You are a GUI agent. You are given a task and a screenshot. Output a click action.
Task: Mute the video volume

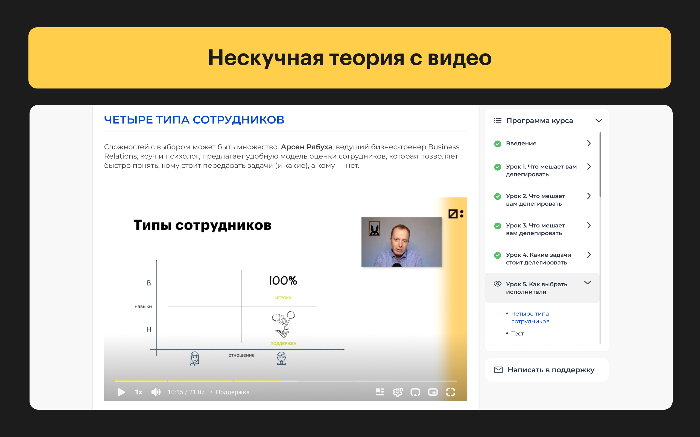tap(156, 392)
